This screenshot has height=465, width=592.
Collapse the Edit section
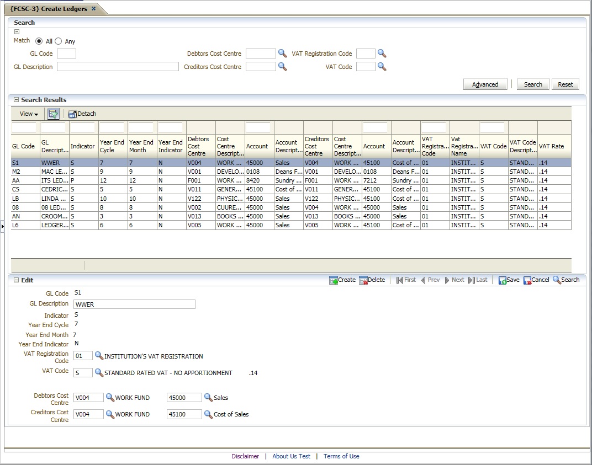click(16, 280)
